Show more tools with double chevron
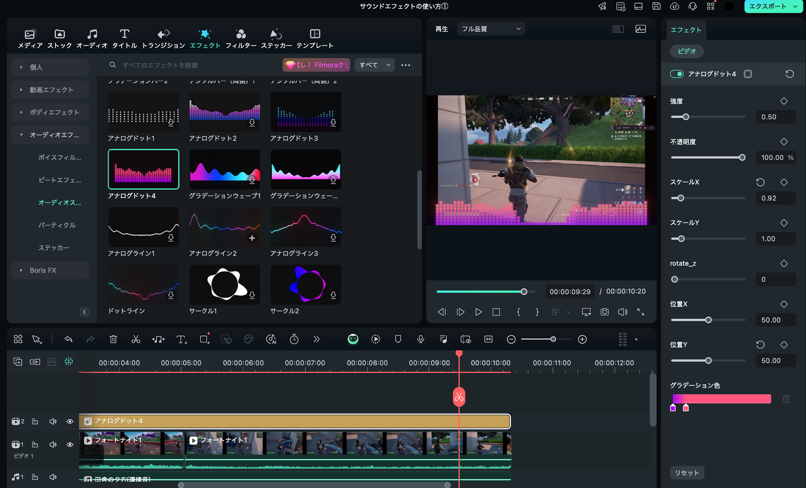 [x=316, y=339]
